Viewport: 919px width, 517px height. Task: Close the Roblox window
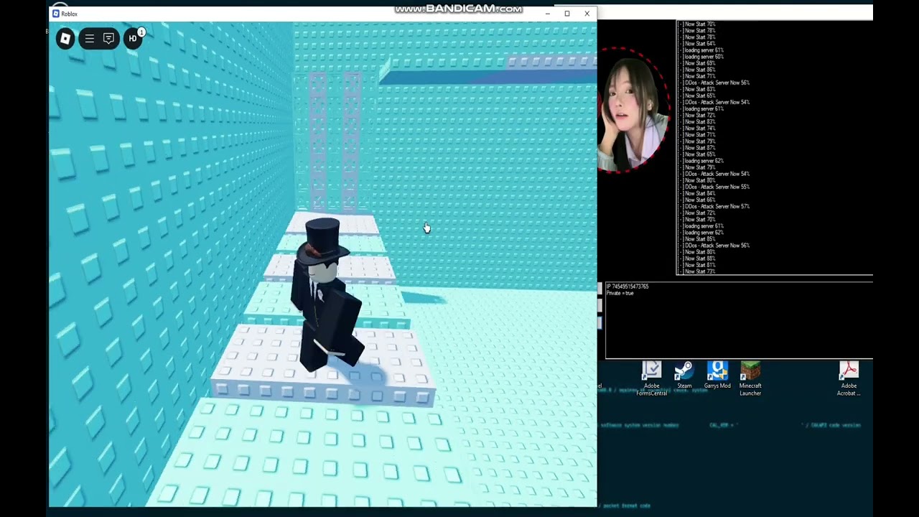[x=587, y=14]
